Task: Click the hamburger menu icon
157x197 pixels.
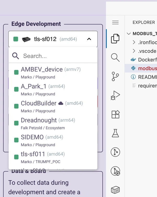Action: click(x=115, y=23)
